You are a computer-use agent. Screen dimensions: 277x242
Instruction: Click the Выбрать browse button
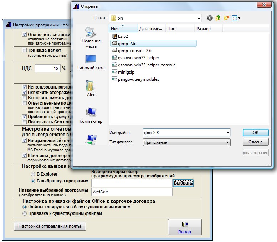183,183
